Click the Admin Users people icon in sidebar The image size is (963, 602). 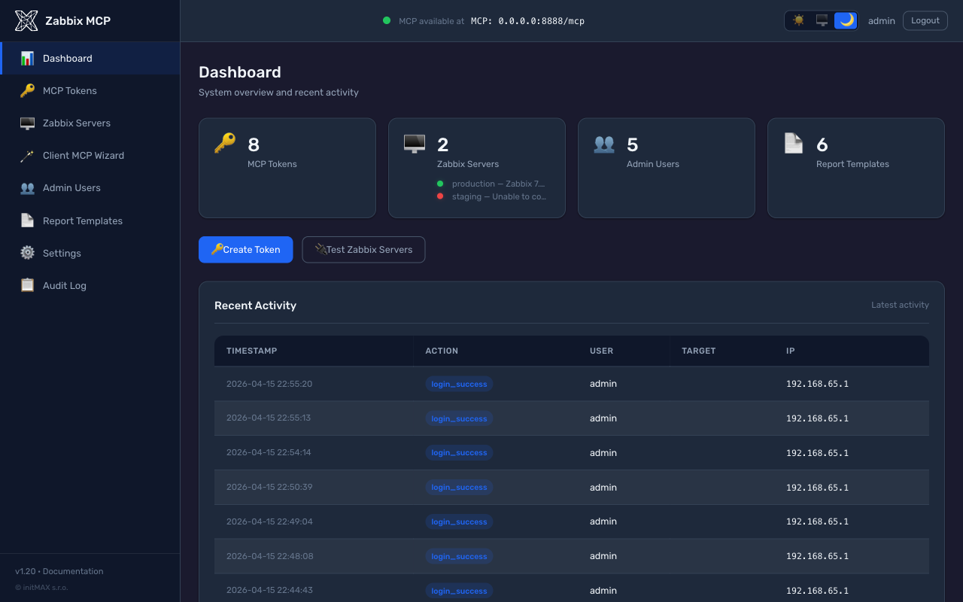tap(27, 187)
